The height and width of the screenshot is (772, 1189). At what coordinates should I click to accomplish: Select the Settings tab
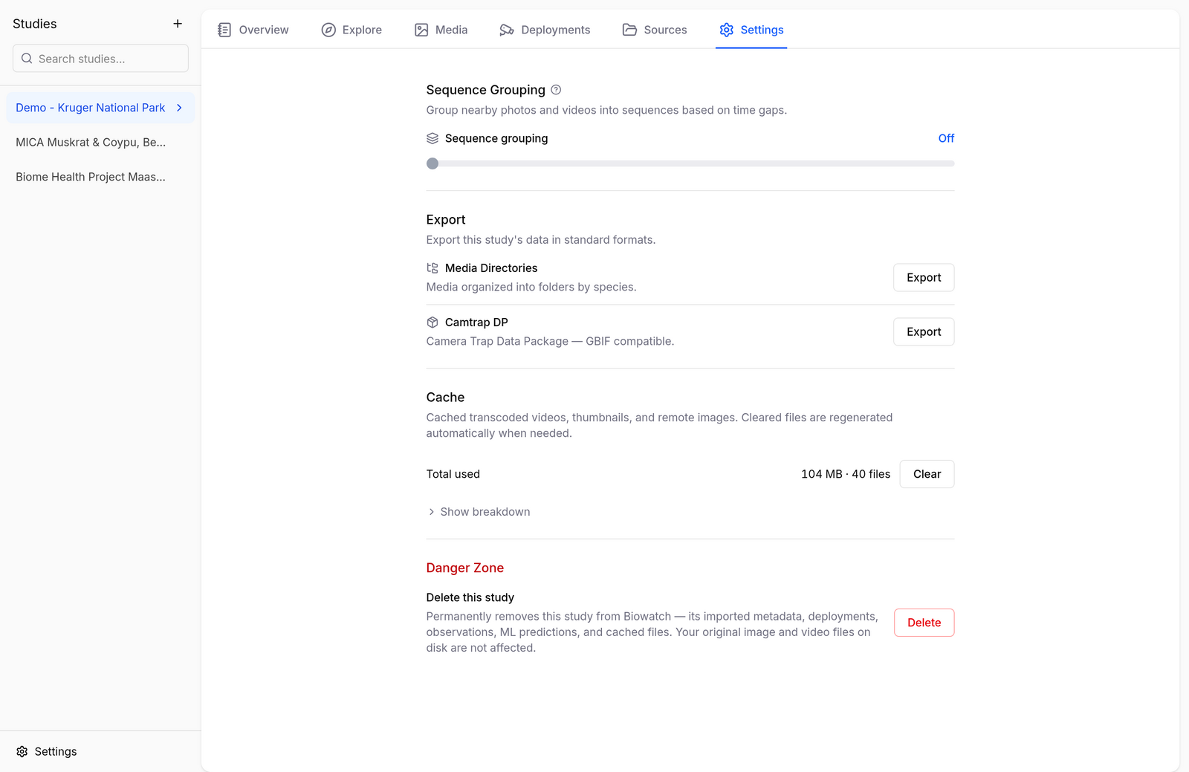(x=751, y=30)
